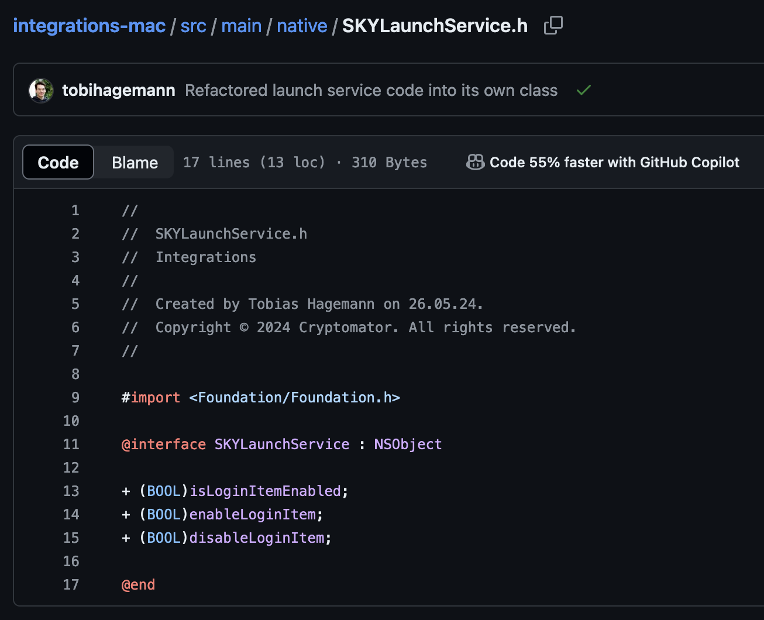764x620 pixels.
Task: Click the GitHub Copilot icon
Action: point(475,162)
